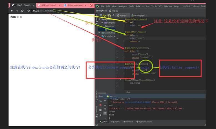Rerun app with green rerun icon
This screenshot has height=129, width=216.
click(101, 101)
